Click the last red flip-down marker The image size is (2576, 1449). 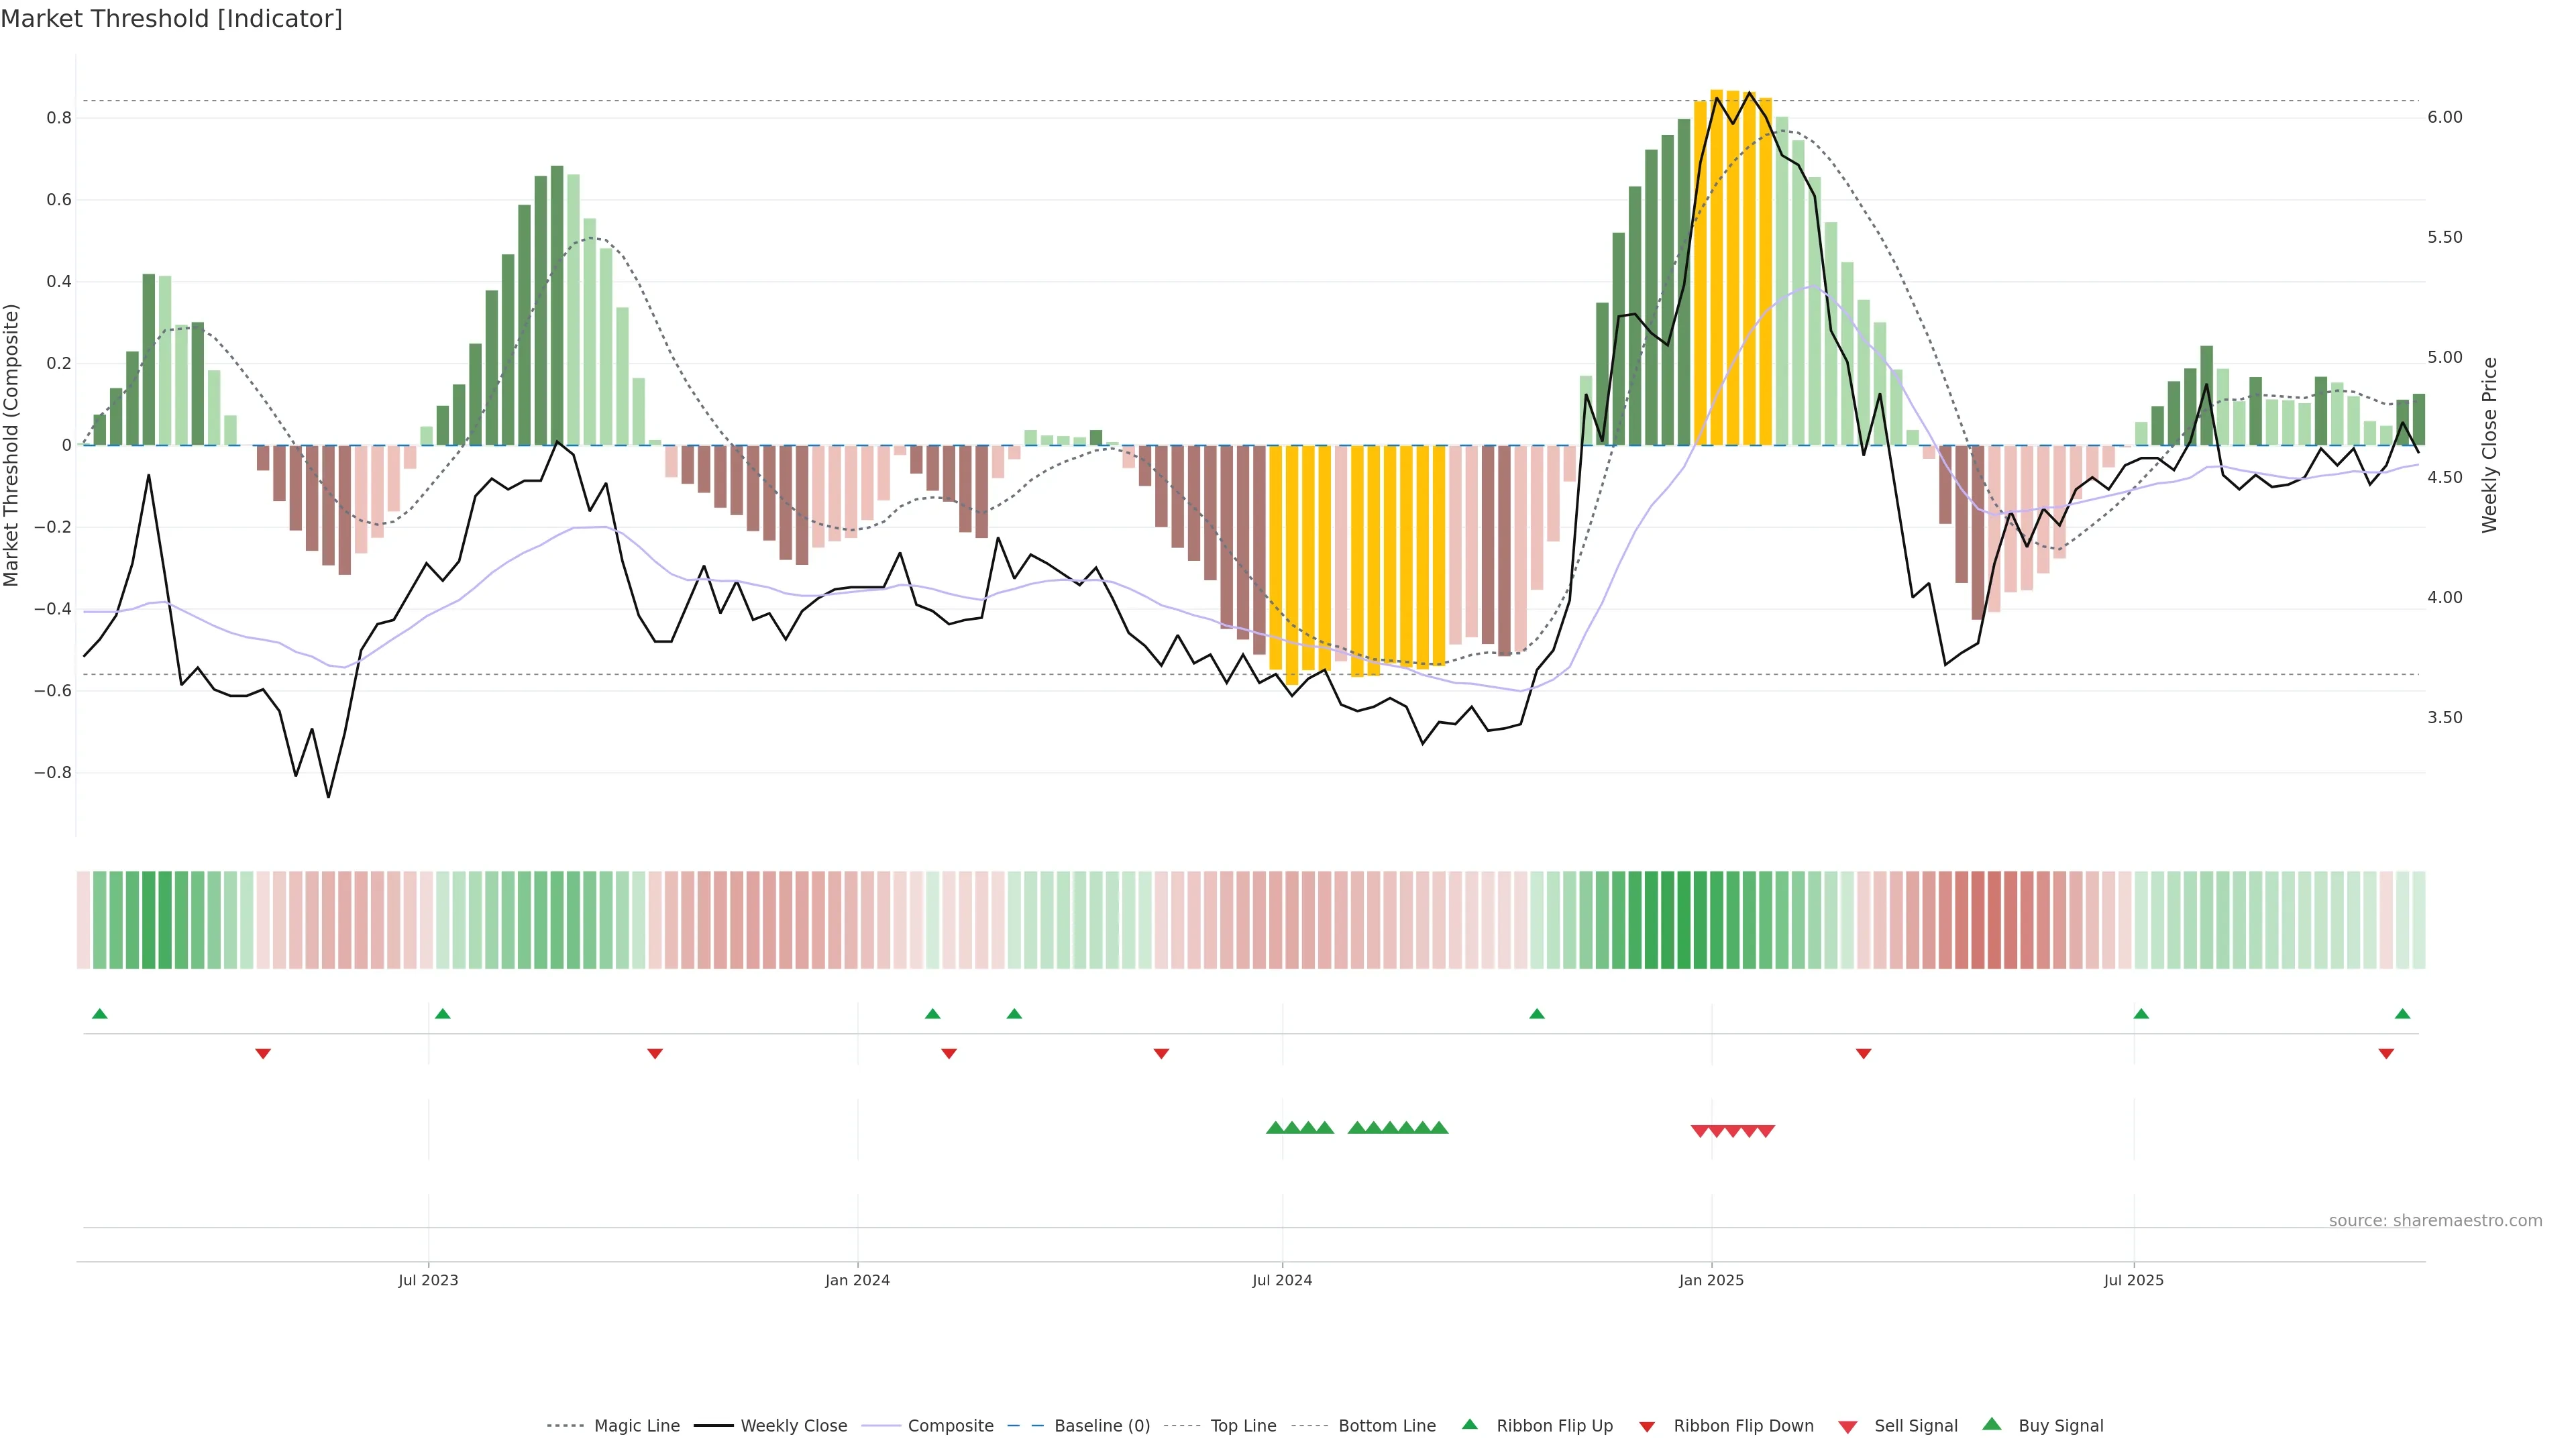pyautogui.click(x=2386, y=1053)
